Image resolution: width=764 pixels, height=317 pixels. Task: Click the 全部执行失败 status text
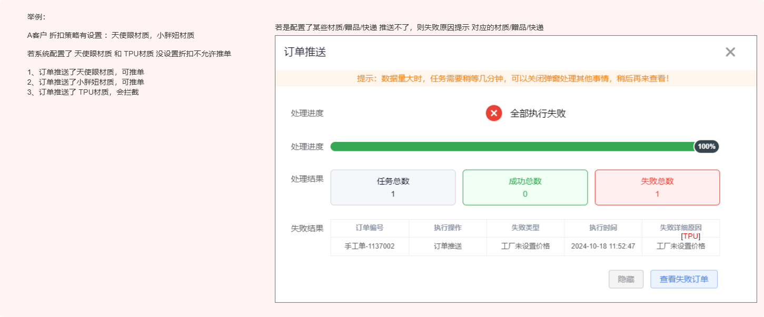pyautogui.click(x=538, y=114)
